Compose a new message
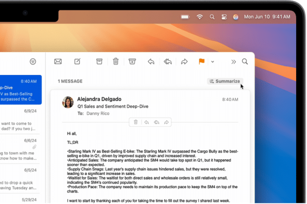This screenshot has width=307, height=204. coord(77,62)
